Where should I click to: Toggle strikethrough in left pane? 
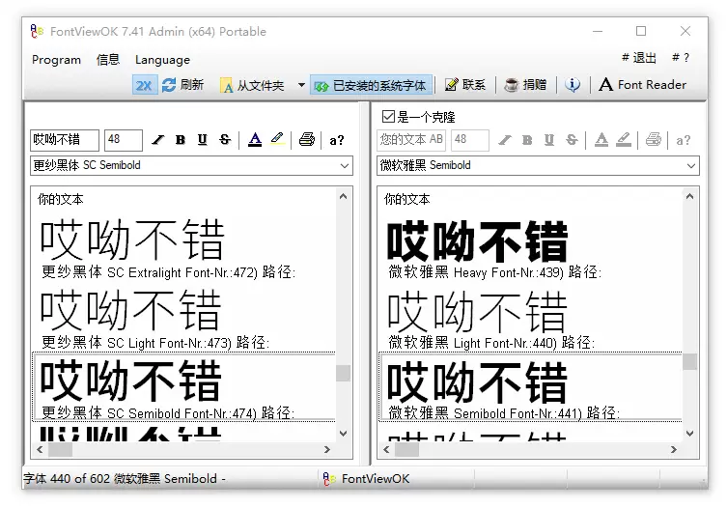[225, 140]
